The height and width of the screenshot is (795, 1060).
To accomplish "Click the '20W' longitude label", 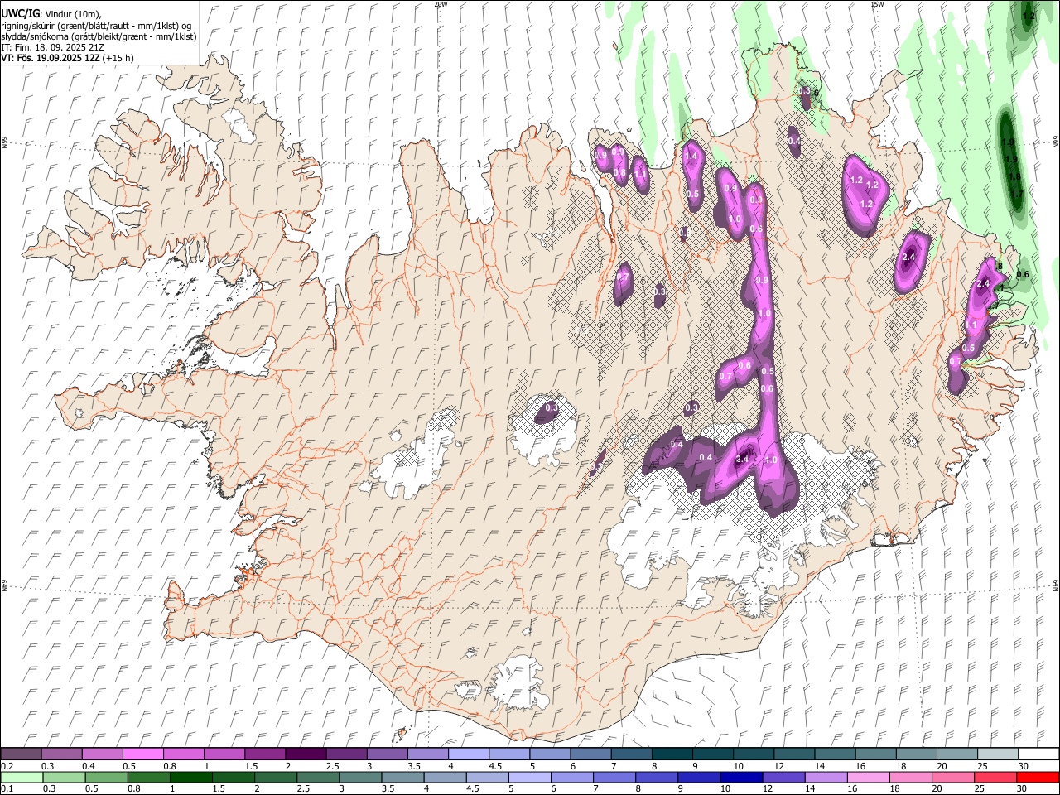I will [x=441, y=3].
